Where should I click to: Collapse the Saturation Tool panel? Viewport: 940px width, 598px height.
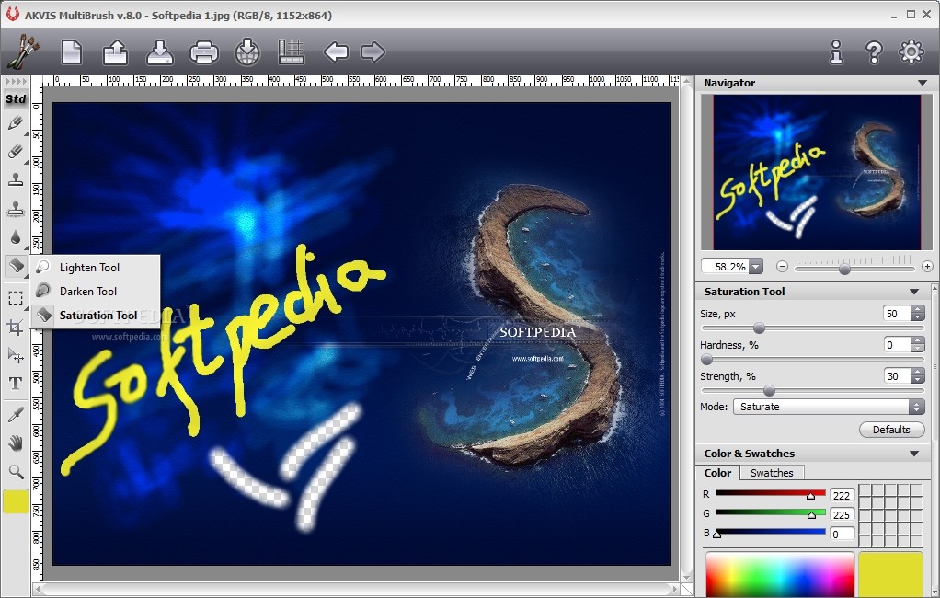pyautogui.click(x=914, y=292)
